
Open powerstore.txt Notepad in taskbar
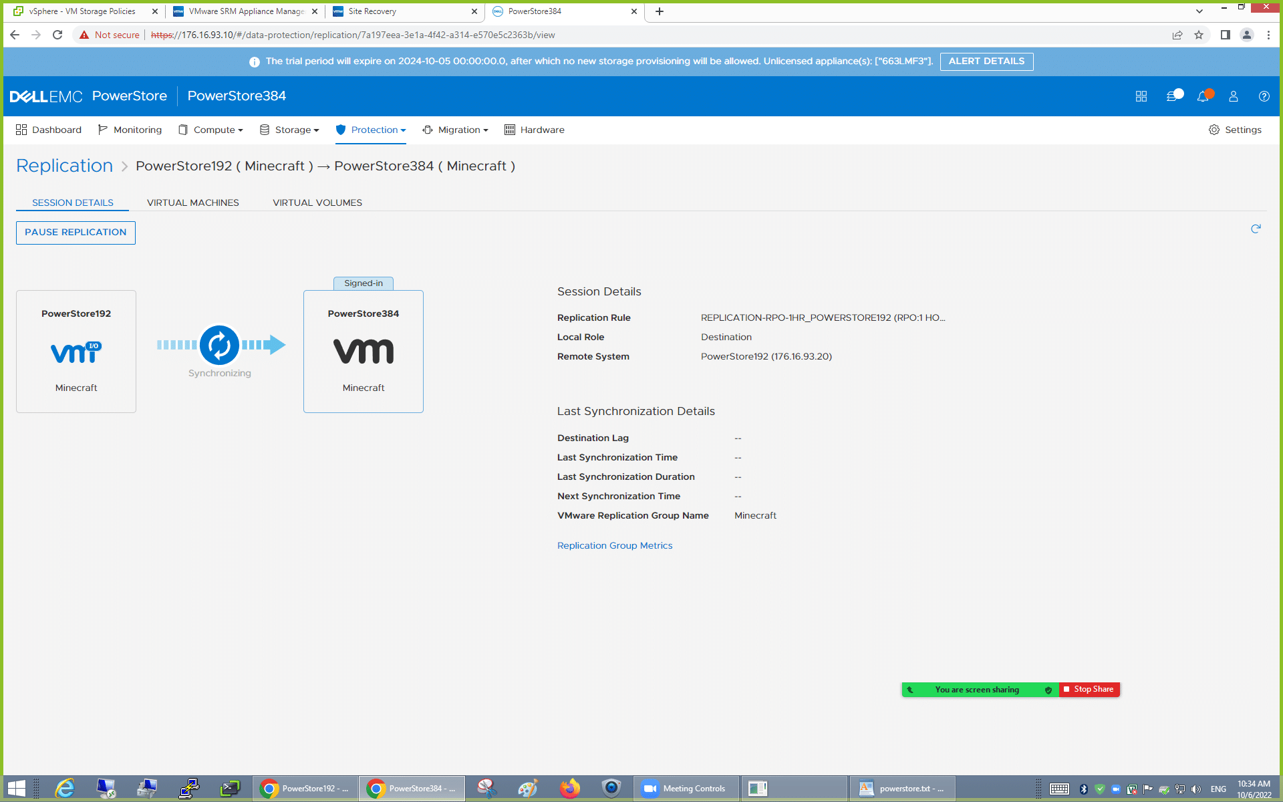click(903, 789)
